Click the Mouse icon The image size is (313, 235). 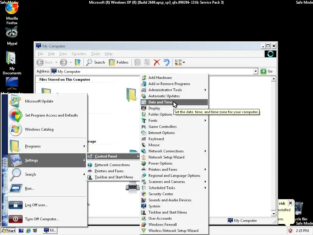(x=144, y=145)
